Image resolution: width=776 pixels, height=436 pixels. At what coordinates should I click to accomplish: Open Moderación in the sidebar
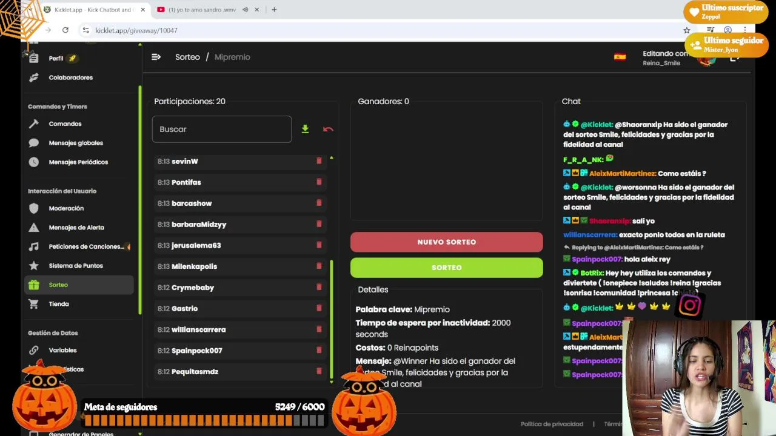tap(66, 208)
